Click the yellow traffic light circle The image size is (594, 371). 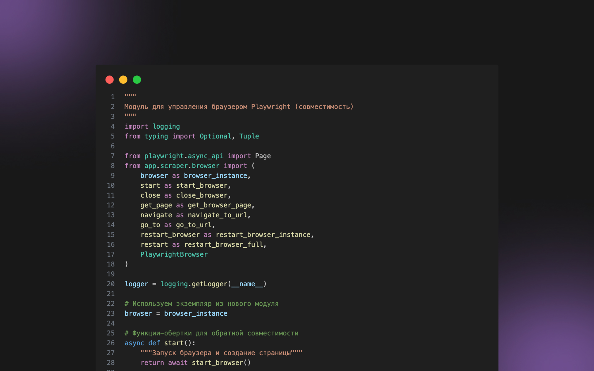tap(123, 79)
